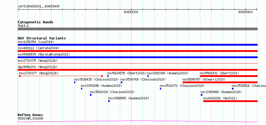Click the blue marker under nsv3536435
266x125 pixels.
[x=75, y=82]
